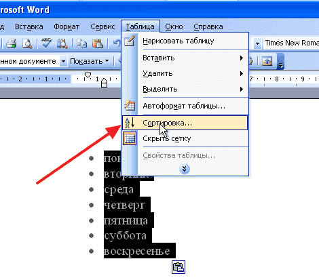
Task: Click the gridlines icon beside Скрыть сетку
Action: click(x=130, y=138)
